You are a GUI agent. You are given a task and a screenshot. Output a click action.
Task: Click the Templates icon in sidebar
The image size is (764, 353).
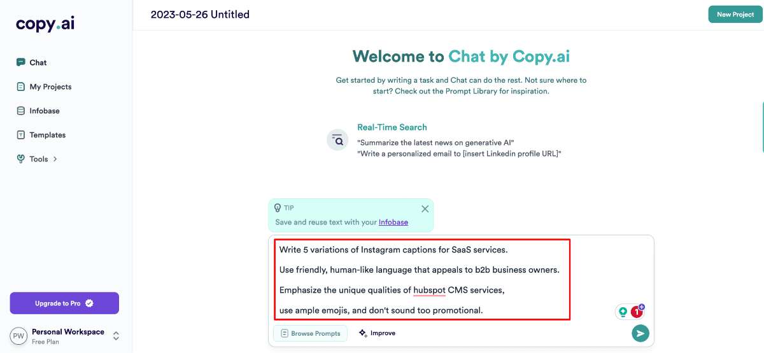point(21,135)
